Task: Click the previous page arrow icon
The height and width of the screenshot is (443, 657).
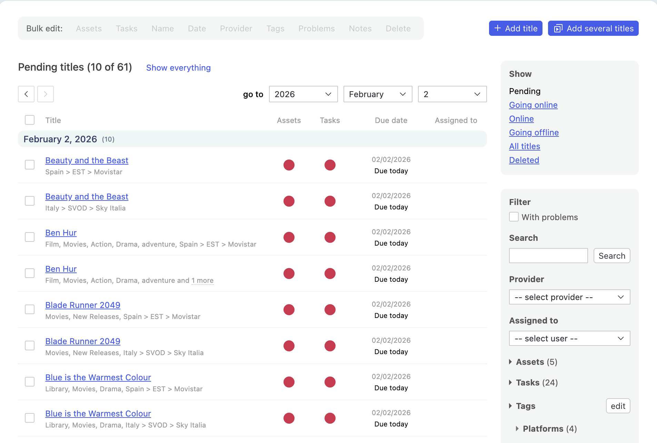Action: click(26, 94)
